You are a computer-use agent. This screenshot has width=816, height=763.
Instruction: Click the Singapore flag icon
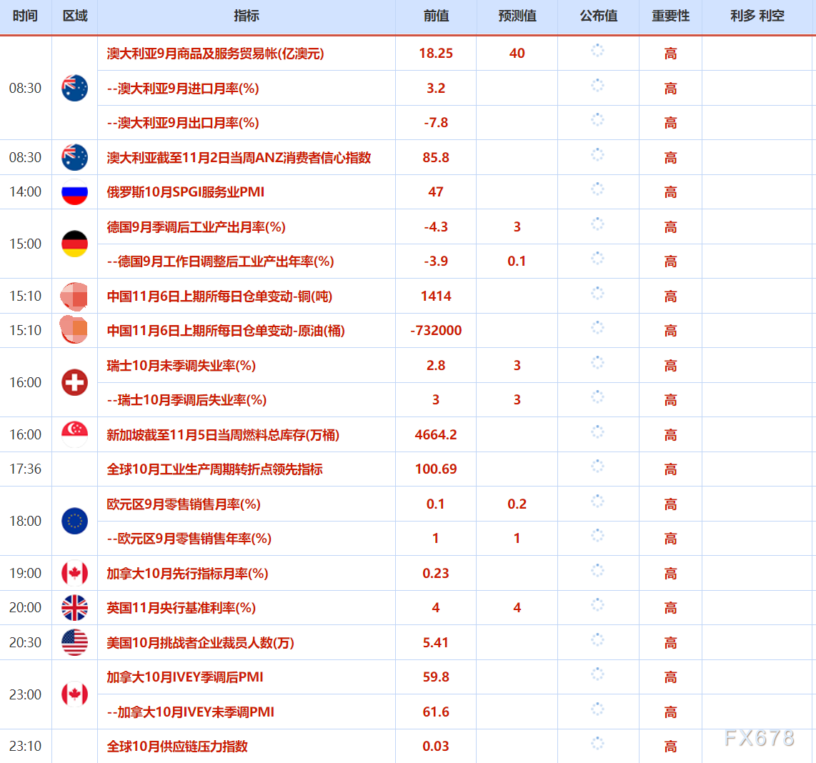74,434
